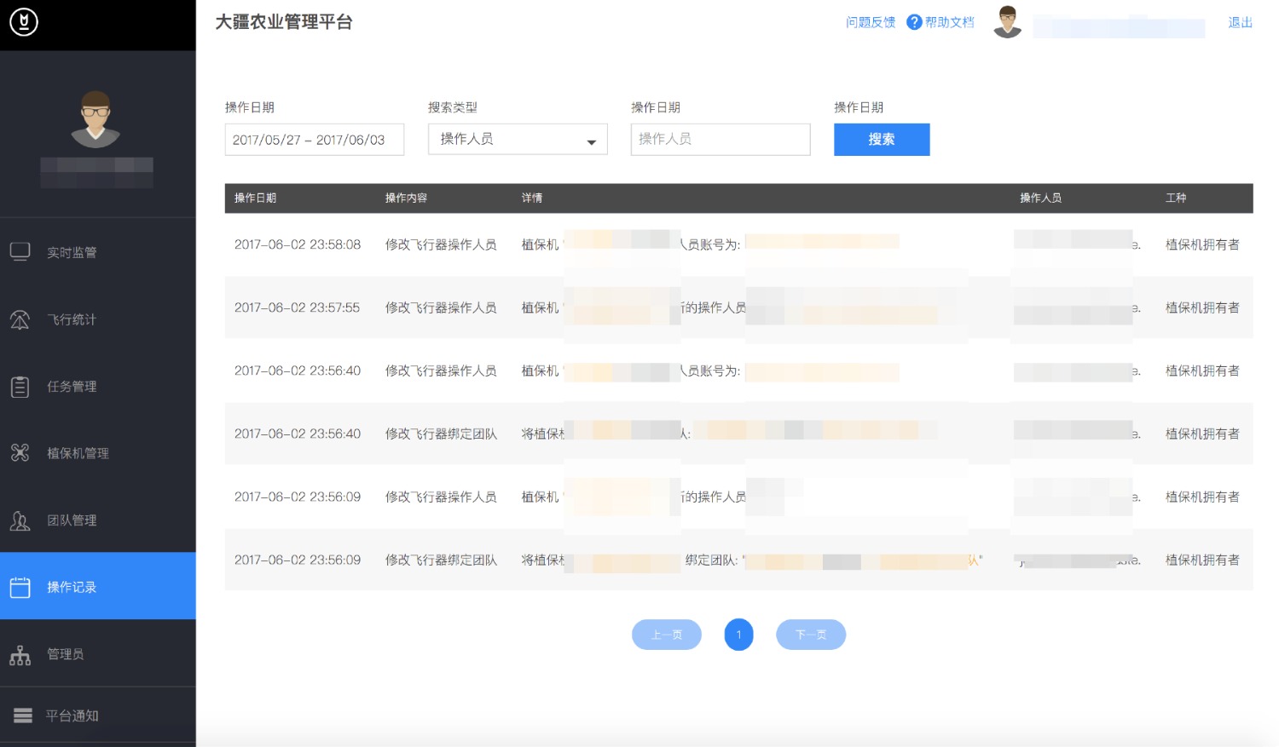
Task: Go to 任务管理 section
Action: (x=98, y=387)
